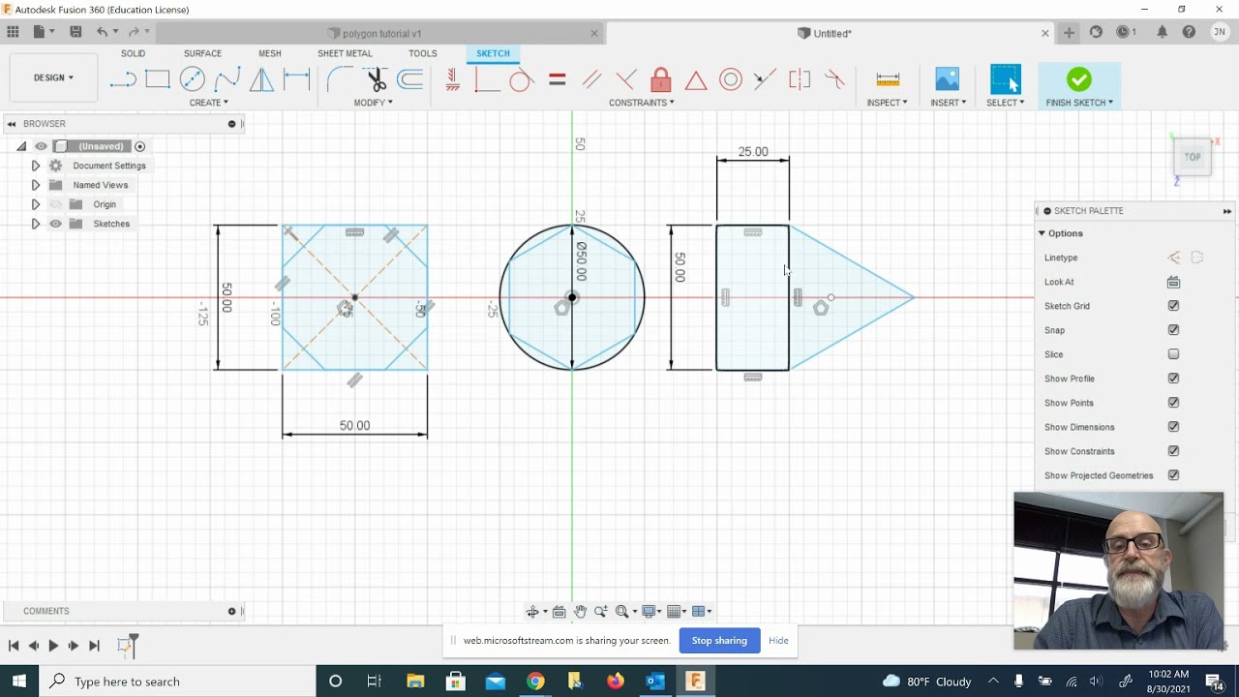This screenshot has height=697, width=1239.
Task: Open the DESIGN workspace dropdown
Action: click(53, 77)
